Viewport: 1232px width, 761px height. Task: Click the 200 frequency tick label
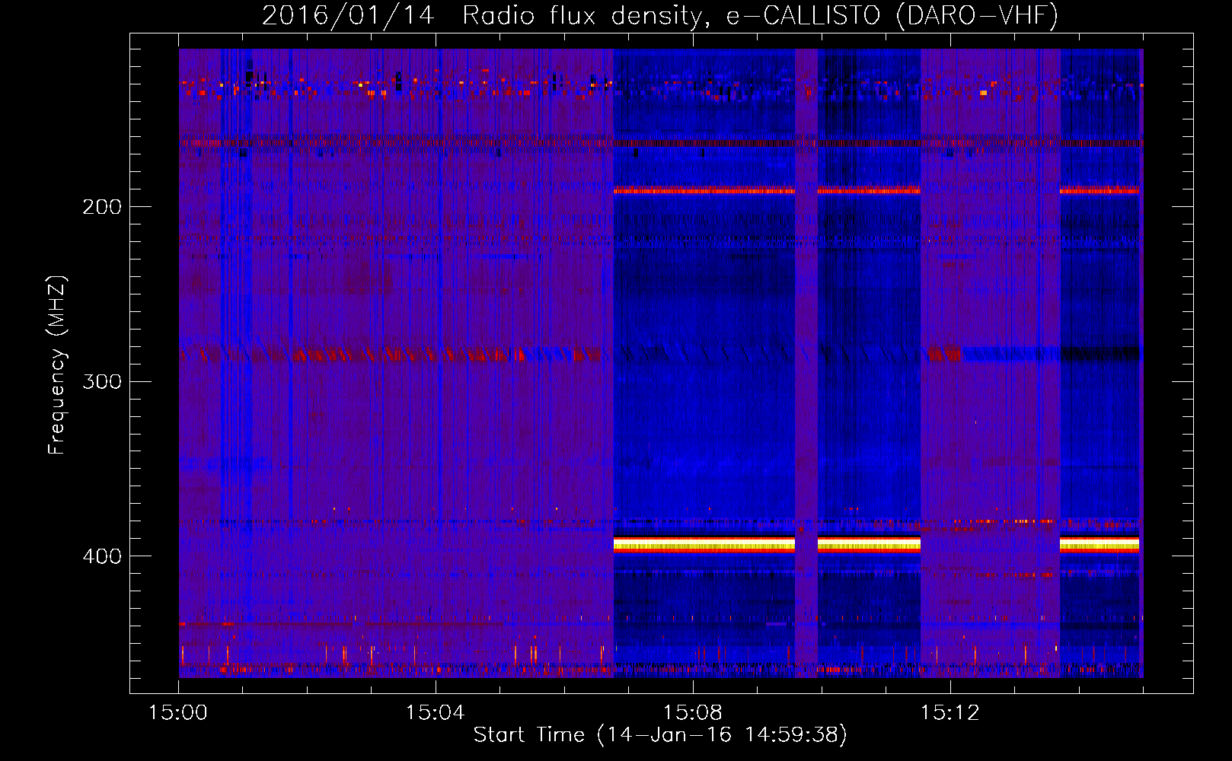(102, 207)
